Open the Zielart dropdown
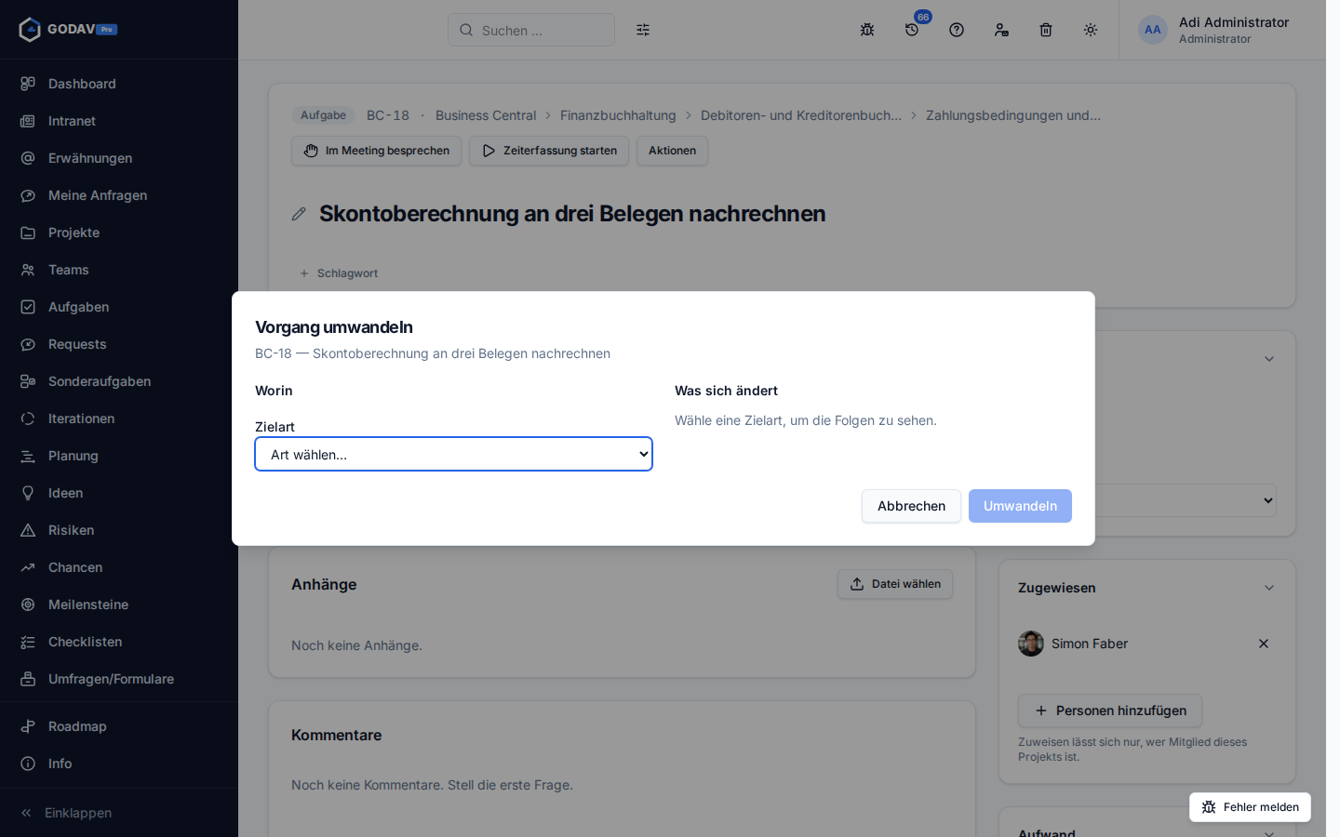This screenshot has height=837, width=1340. click(x=454, y=454)
